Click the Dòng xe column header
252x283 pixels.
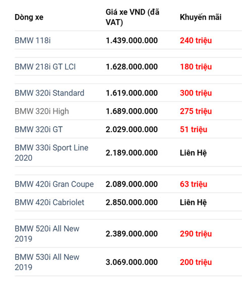29,17
